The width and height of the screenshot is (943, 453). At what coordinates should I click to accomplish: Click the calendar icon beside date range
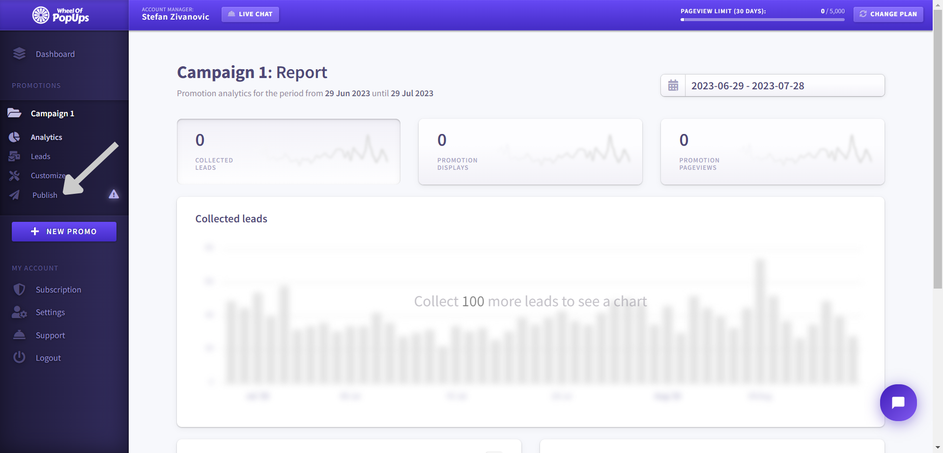tap(673, 85)
